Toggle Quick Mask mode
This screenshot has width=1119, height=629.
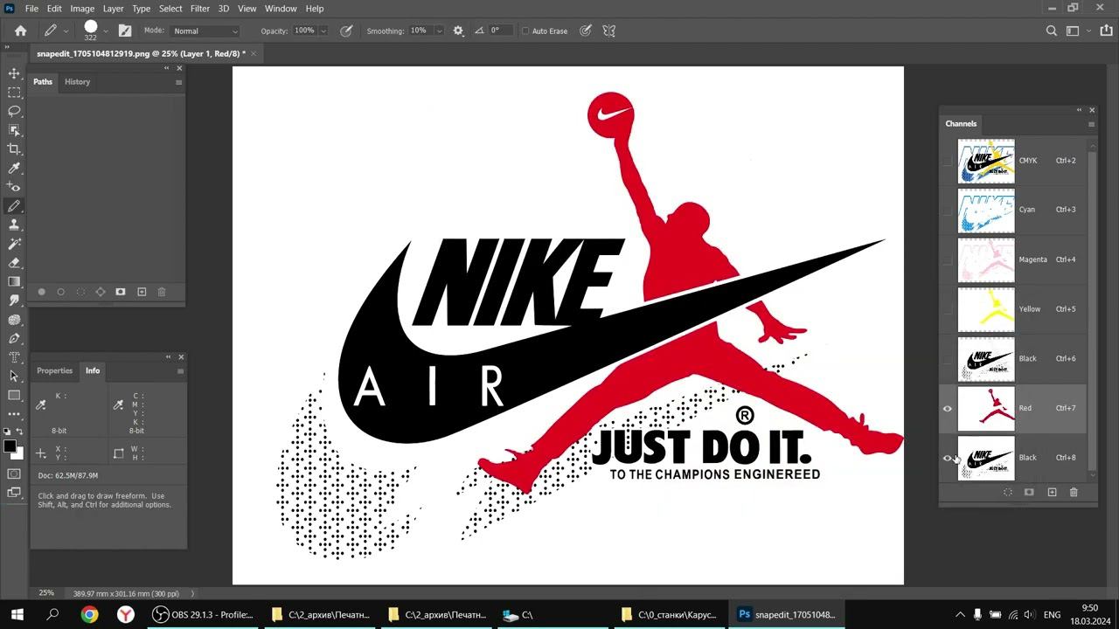tap(14, 473)
